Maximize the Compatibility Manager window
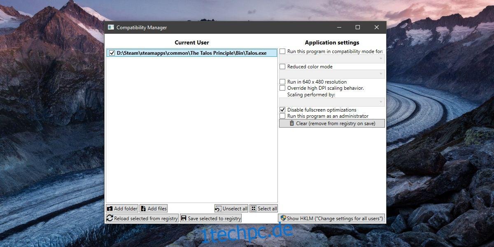494x247 pixels. click(x=358, y=27)
